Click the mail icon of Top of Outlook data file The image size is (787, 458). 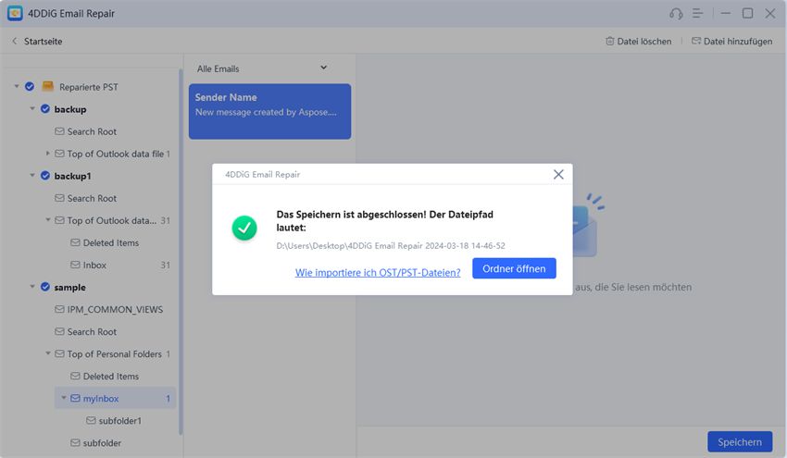click(59, 154)
